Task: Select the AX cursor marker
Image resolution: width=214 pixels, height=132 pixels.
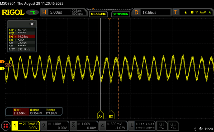Action: (x=100, y=115)
